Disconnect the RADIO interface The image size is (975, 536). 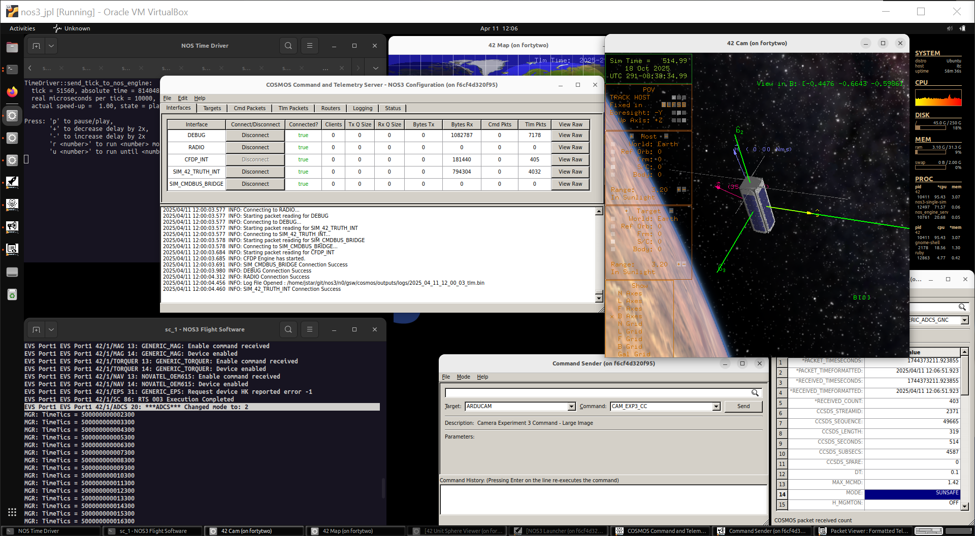pos(255,148)
